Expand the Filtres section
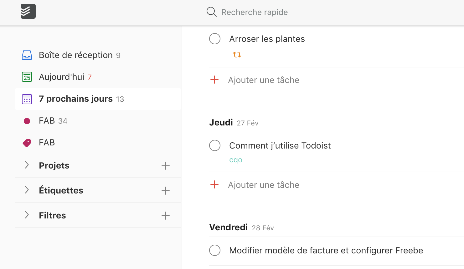The image size is (464, 269). [x=27, y=215]
